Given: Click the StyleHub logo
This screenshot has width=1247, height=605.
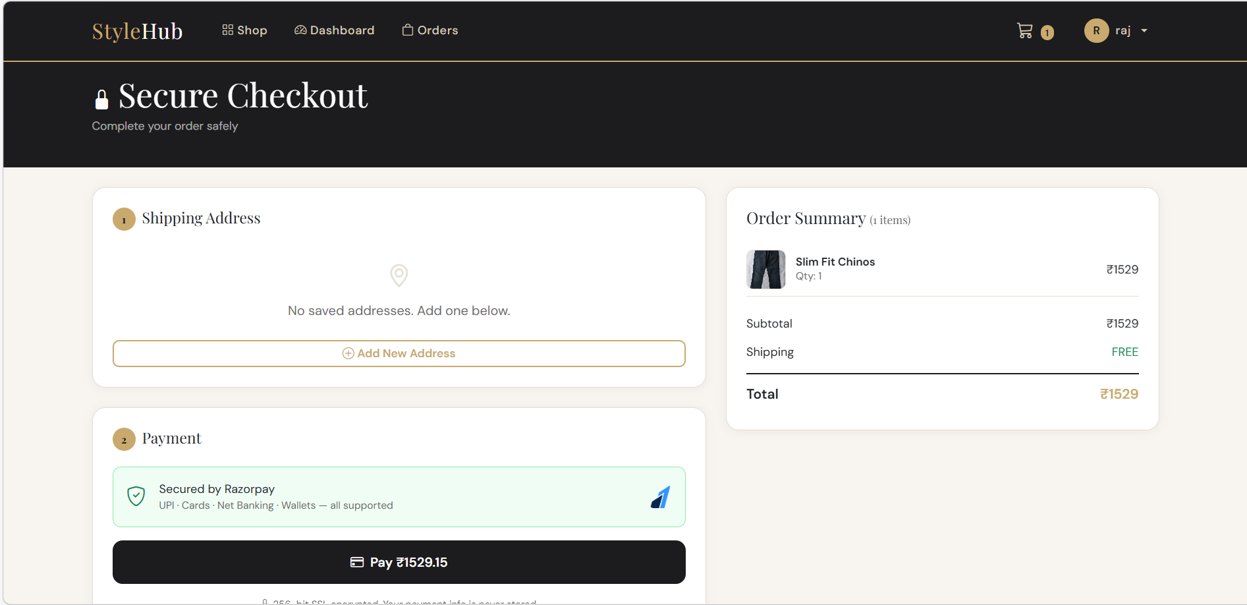Looking at the screenshot, I should tap(137, 30).
